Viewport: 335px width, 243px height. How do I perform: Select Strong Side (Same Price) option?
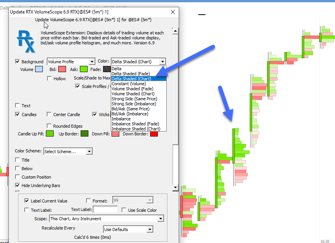click(139, 99)
